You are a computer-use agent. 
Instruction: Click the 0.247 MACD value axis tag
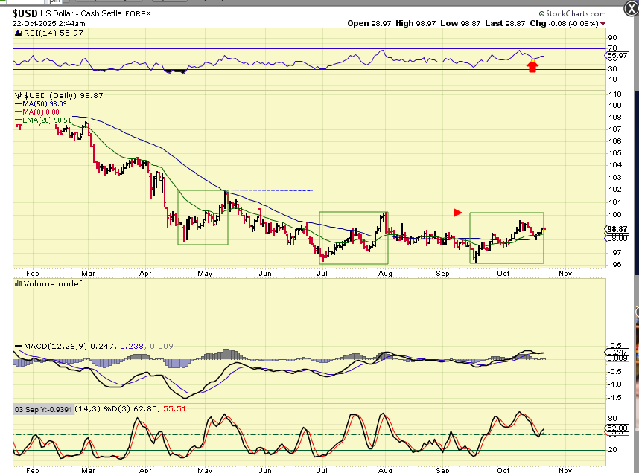(618, 352)
